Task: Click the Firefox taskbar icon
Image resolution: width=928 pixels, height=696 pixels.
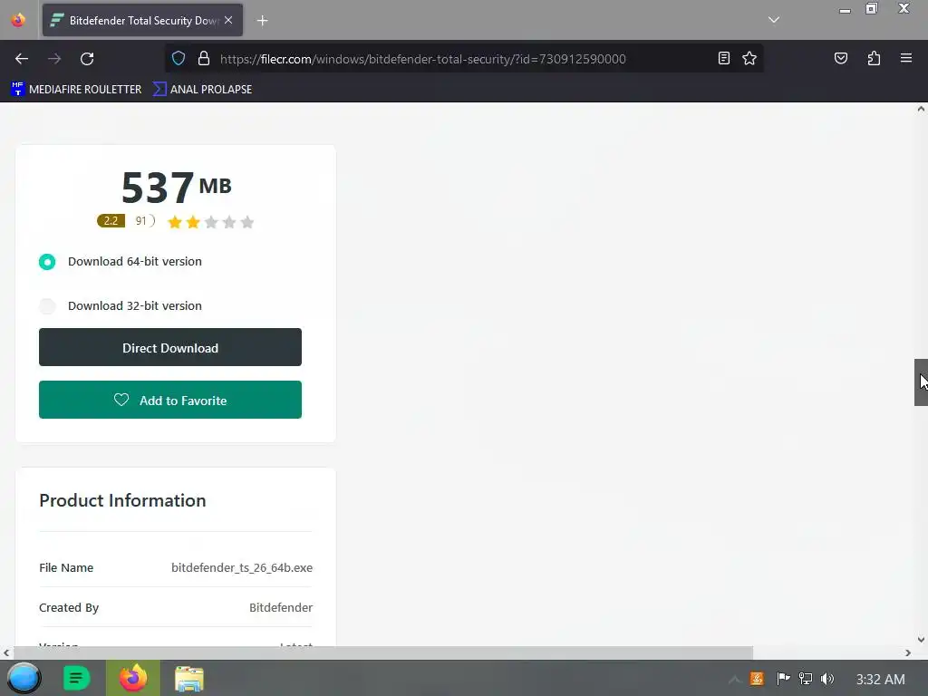Action: click(x=133, y=678)
